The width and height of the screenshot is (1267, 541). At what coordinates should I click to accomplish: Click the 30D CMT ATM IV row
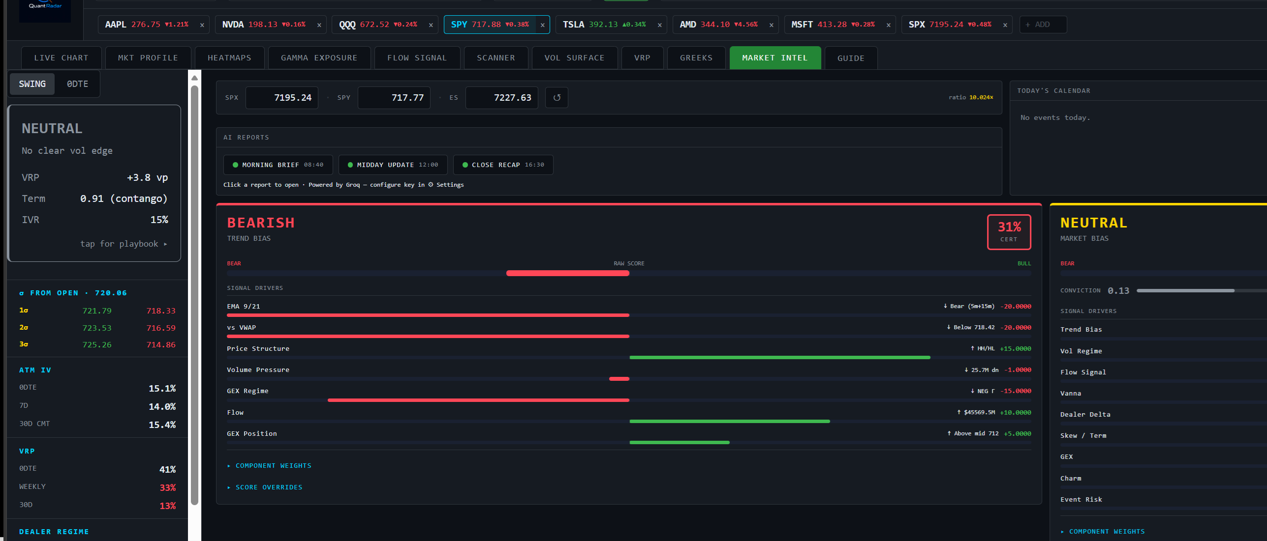97,425
